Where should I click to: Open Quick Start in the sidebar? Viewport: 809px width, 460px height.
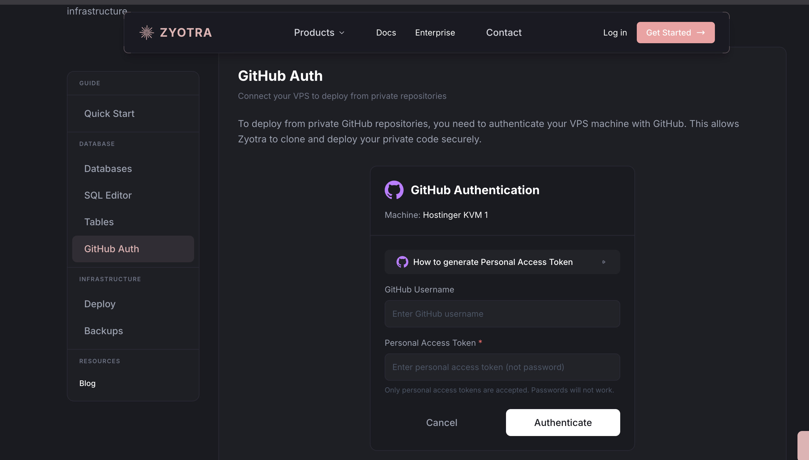pyautogui.click(x=109, y=113)
